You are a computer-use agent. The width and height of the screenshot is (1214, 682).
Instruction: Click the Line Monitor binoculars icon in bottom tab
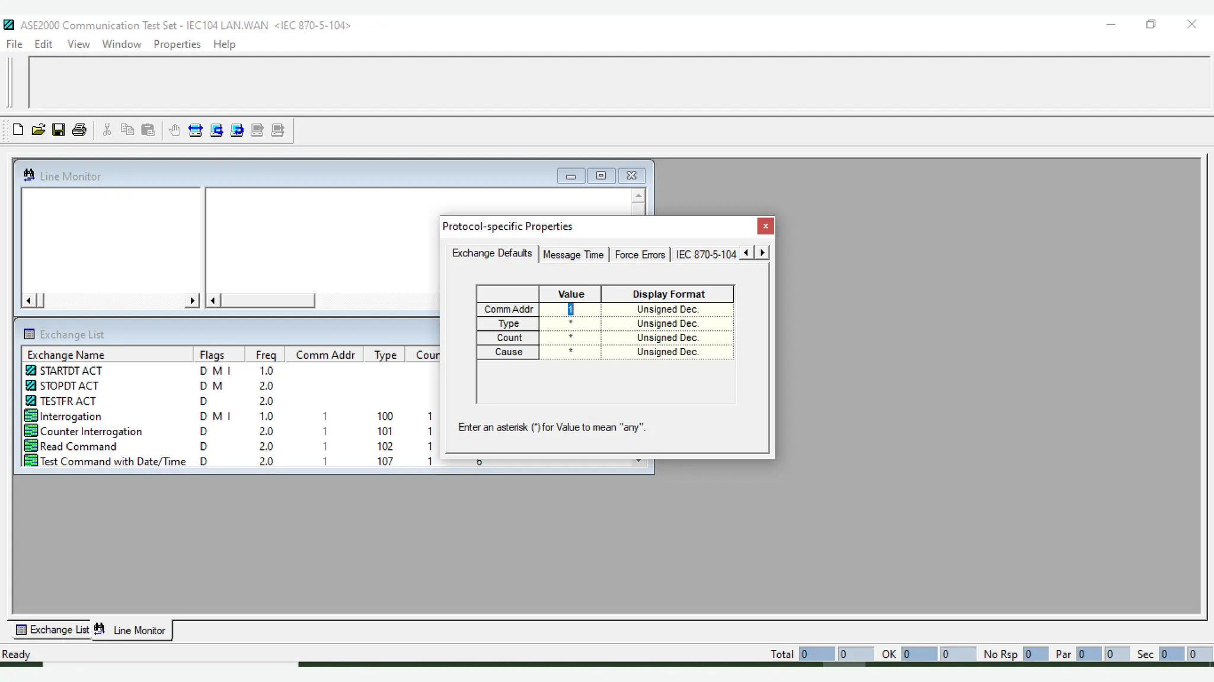tap(100, 629)
